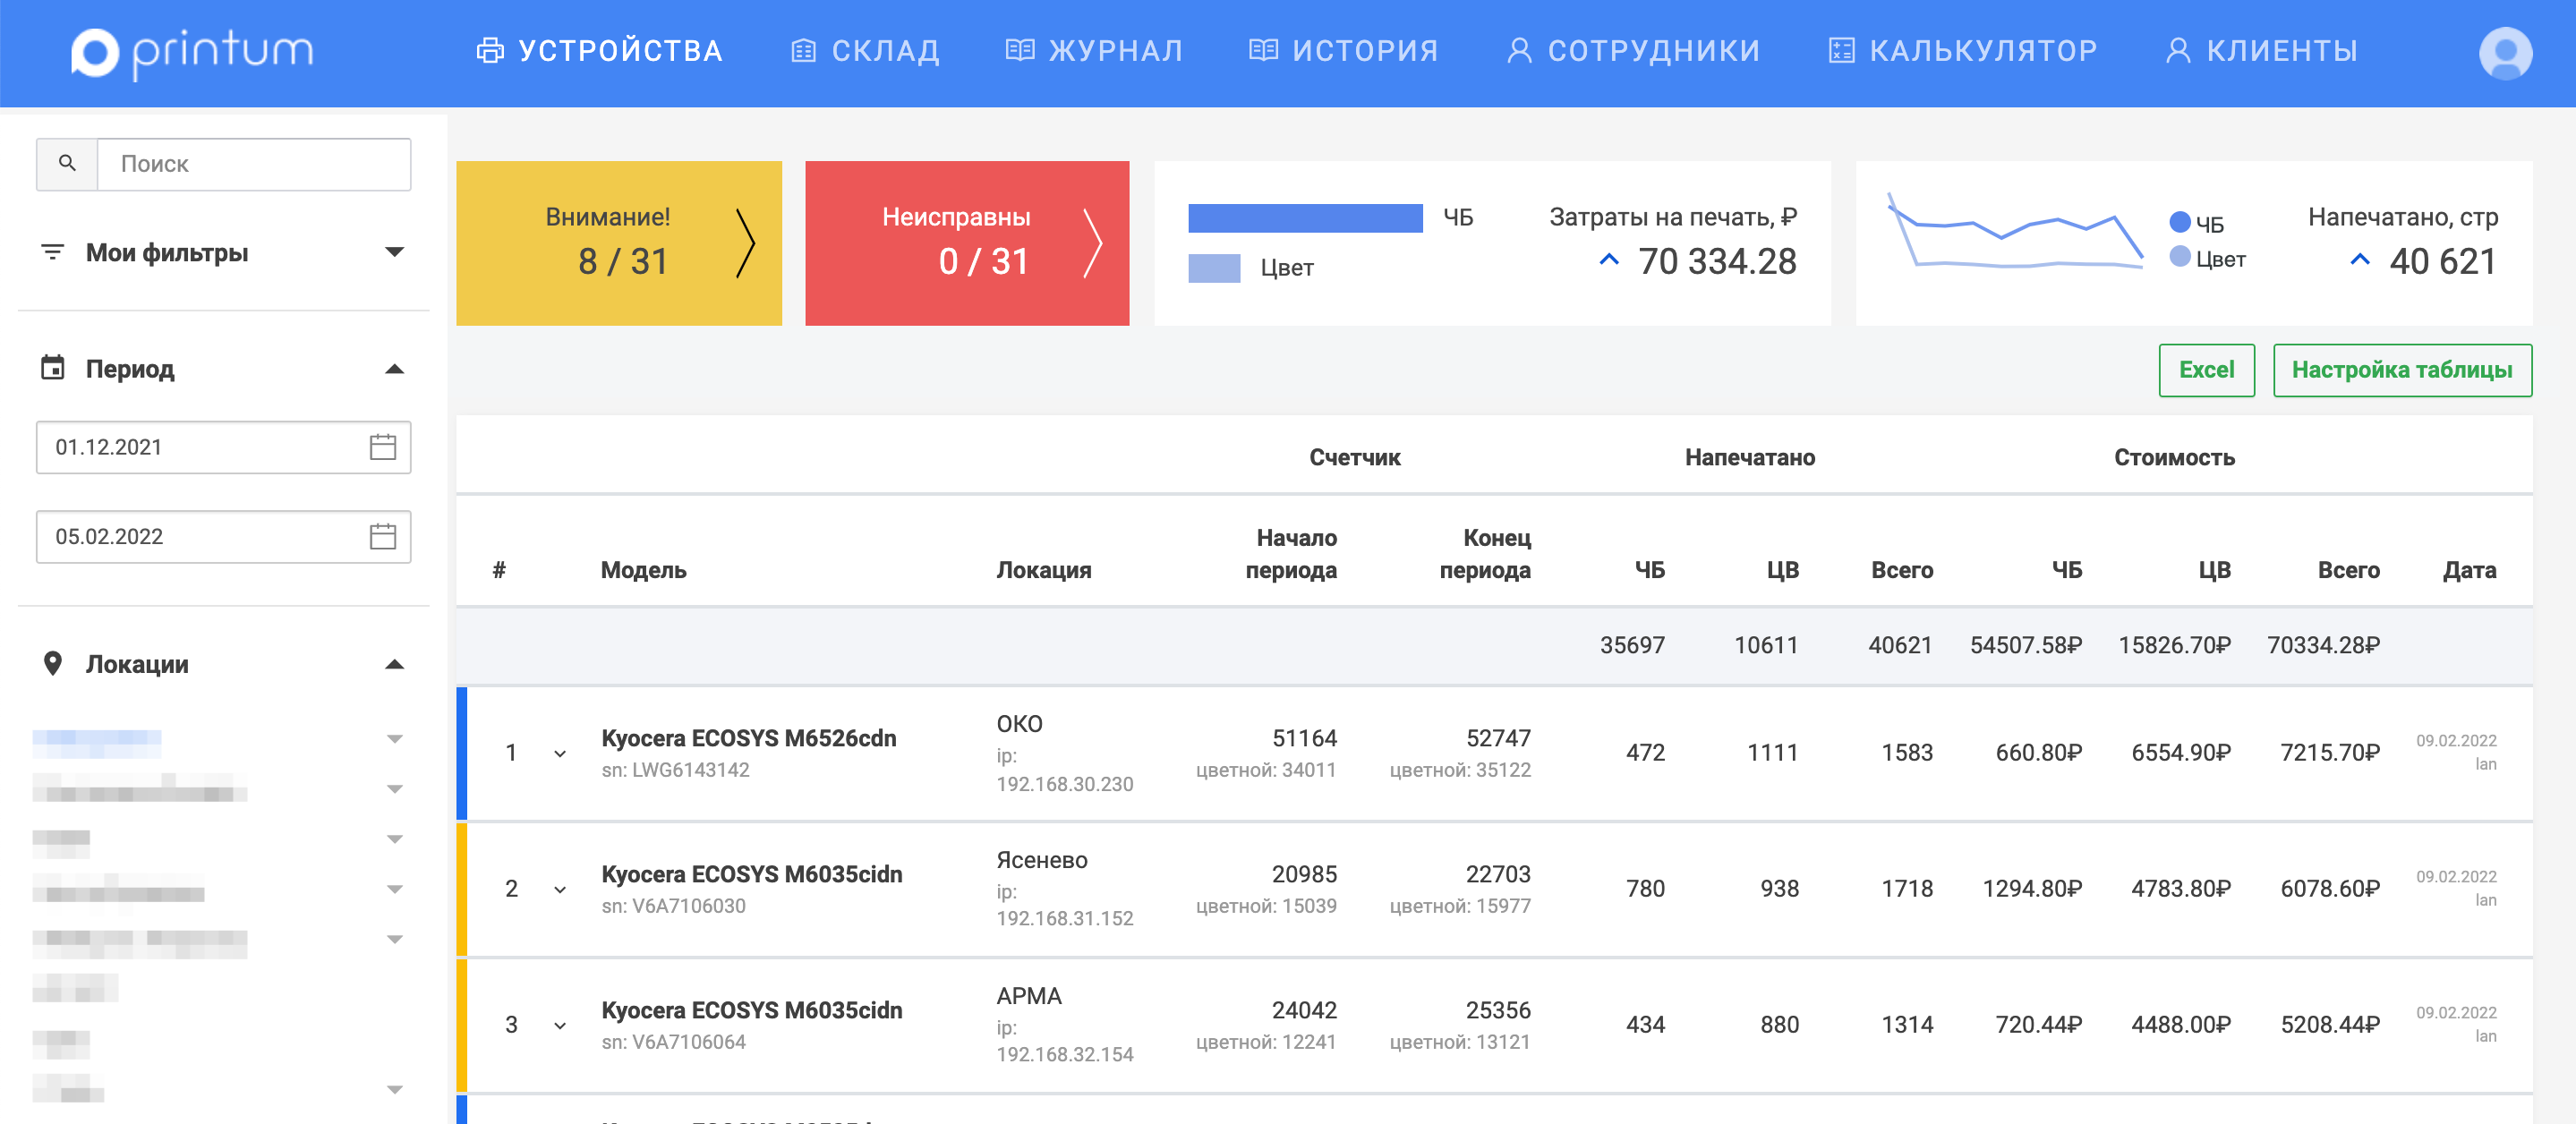Expand the Мои фильтры dropdown
The width and height of the screenshot is (2576, 1124).
(x=395, y=252)
